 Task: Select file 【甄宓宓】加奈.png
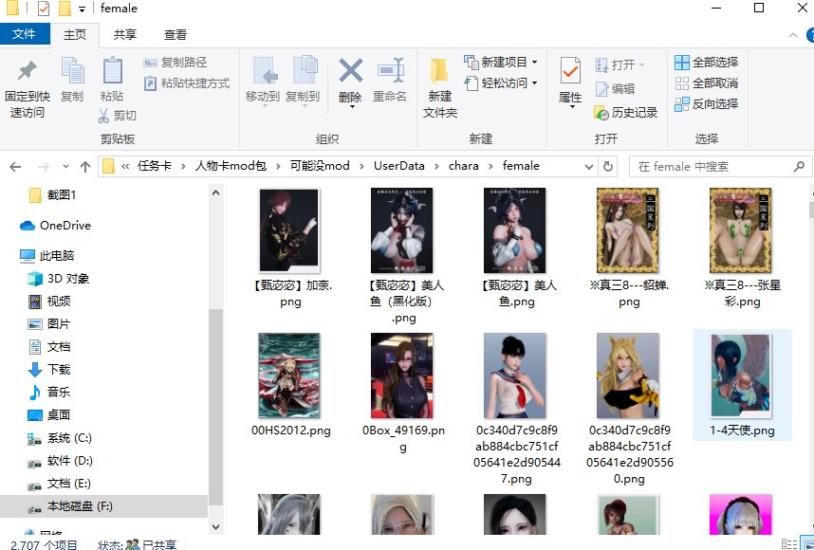(290, 247)
